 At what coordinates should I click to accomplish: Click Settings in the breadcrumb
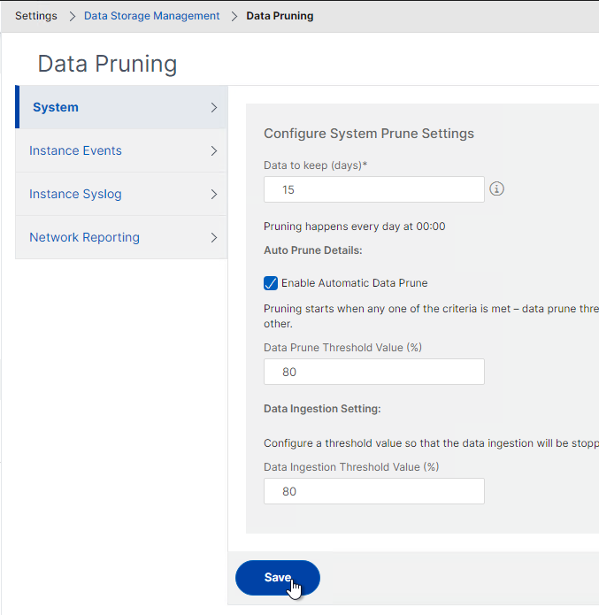(36, 16)
